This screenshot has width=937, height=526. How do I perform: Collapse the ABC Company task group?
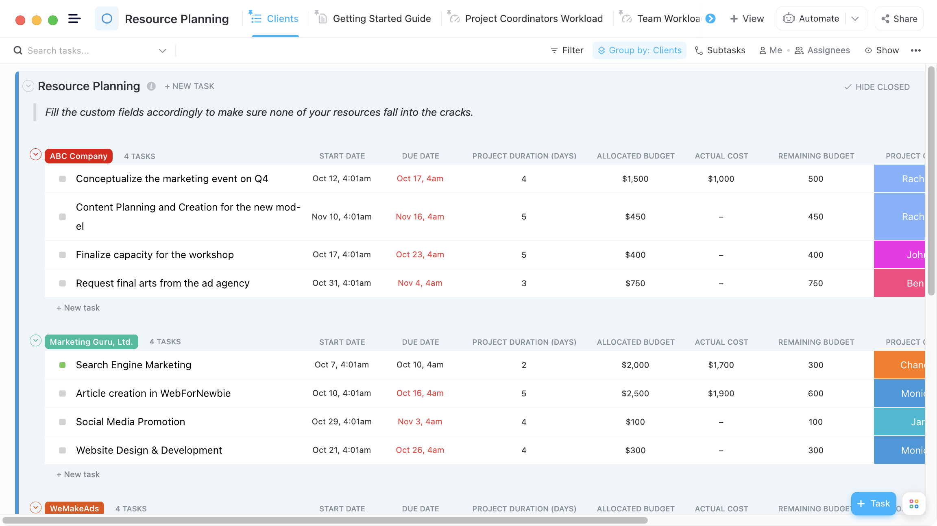point(35,155)
